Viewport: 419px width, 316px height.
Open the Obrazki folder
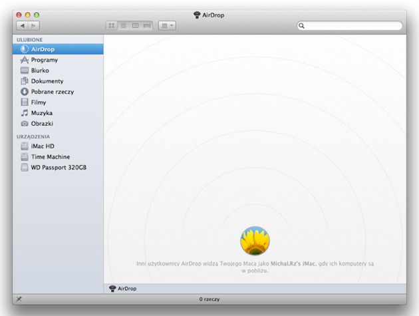click(x=58, y=124)
